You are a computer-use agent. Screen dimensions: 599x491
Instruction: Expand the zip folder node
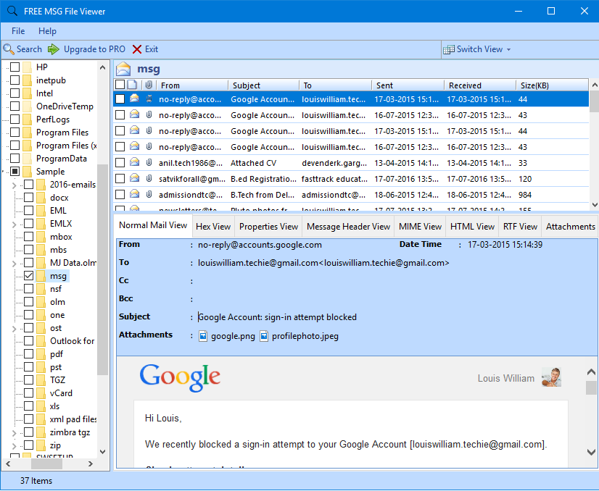coord(15,445)
